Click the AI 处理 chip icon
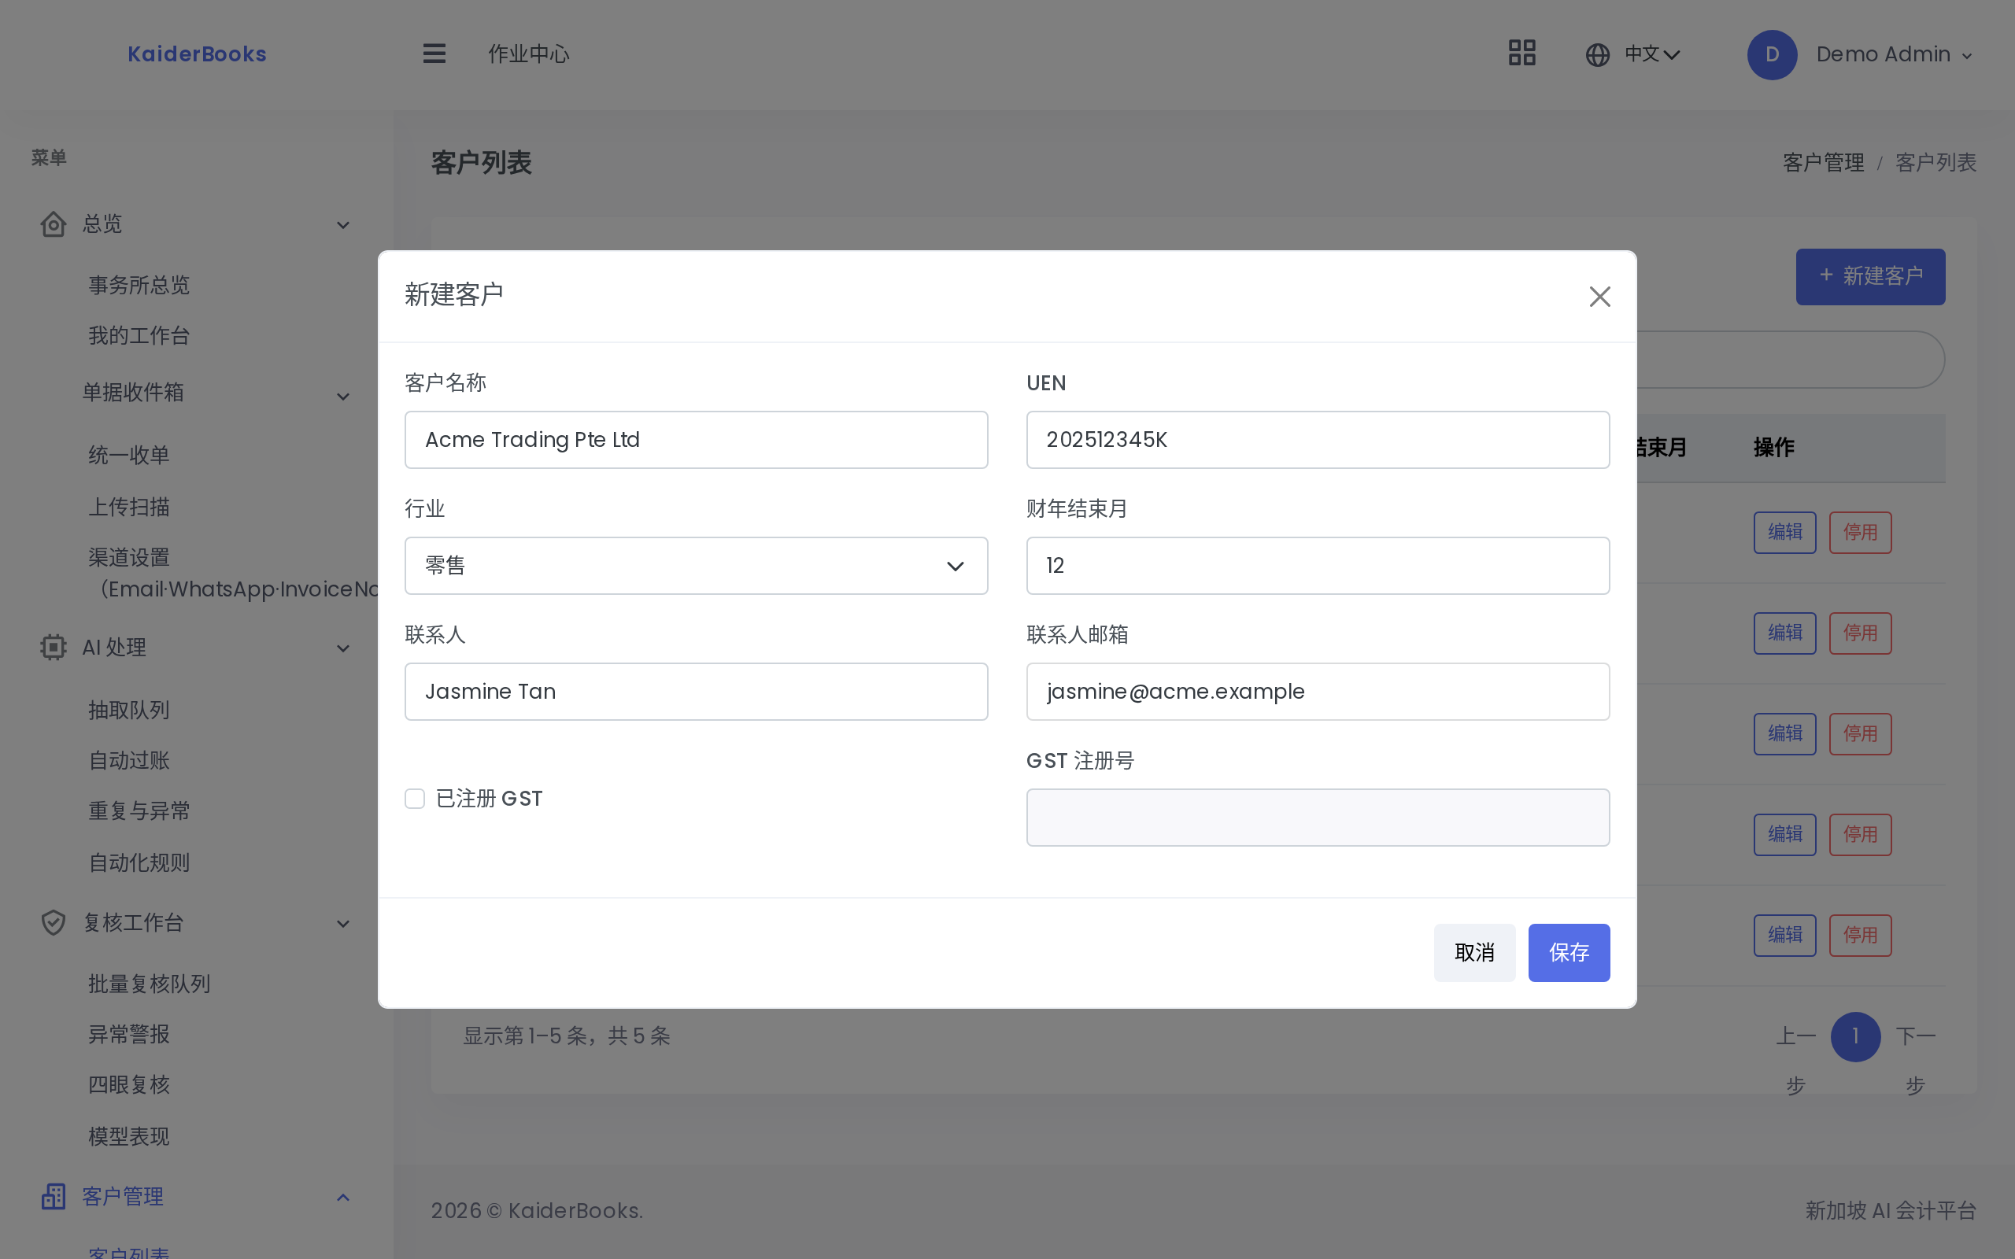This screenshot has width=2015, height=1259. click(54, 647)
